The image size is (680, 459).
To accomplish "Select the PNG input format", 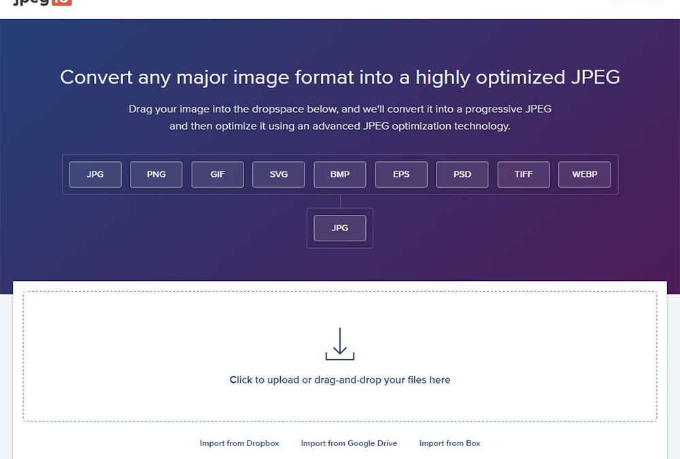I will tap(156, 174).
